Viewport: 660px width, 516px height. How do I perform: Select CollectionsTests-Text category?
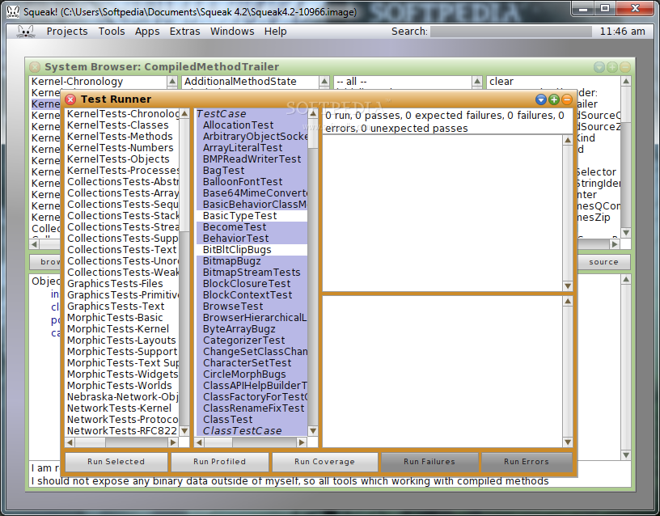[x=121, y=250]
